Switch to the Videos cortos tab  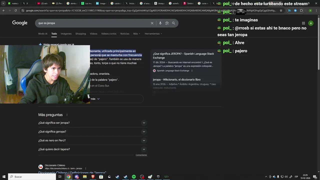point(109,34)
